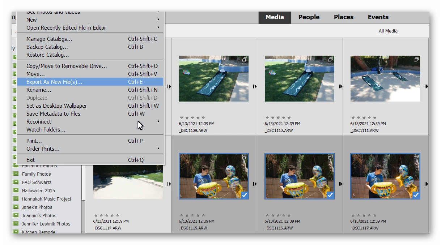Choose Restore Catalog menu item
The image size is (441, 245).
(90, 55)
